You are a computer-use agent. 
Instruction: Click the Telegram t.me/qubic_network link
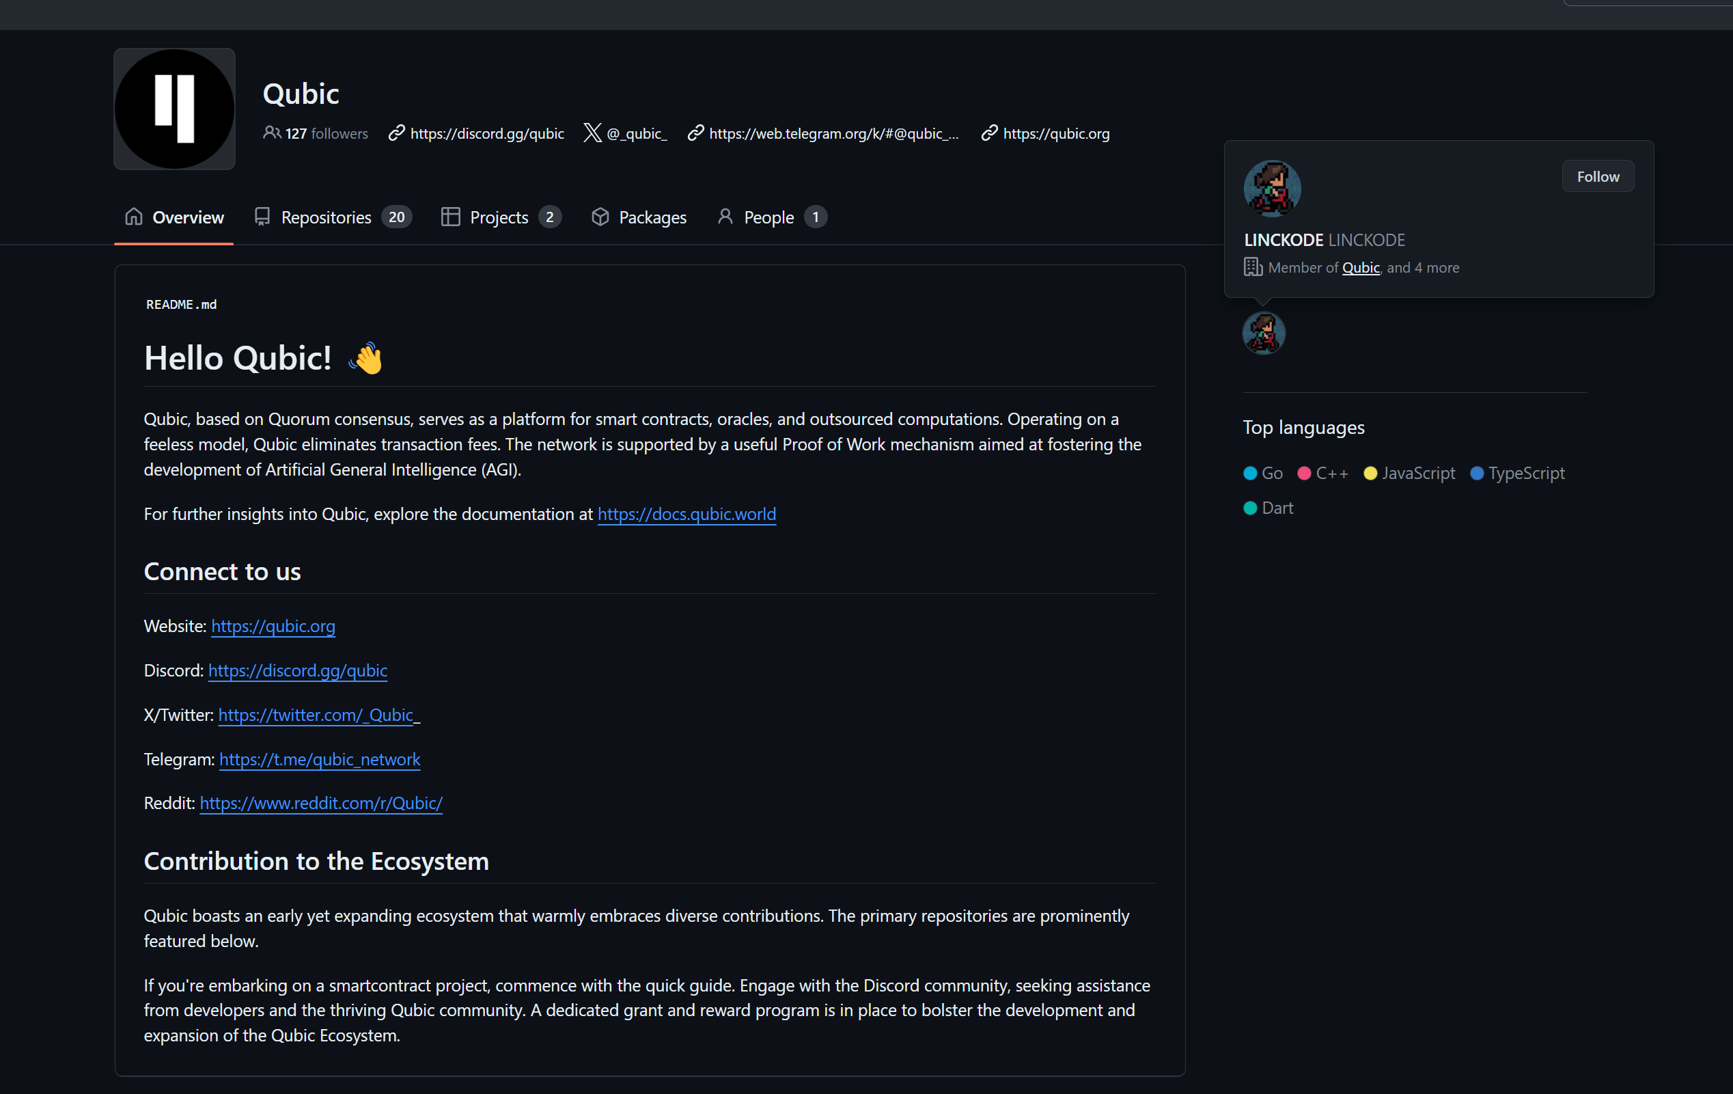coord(320,759)
